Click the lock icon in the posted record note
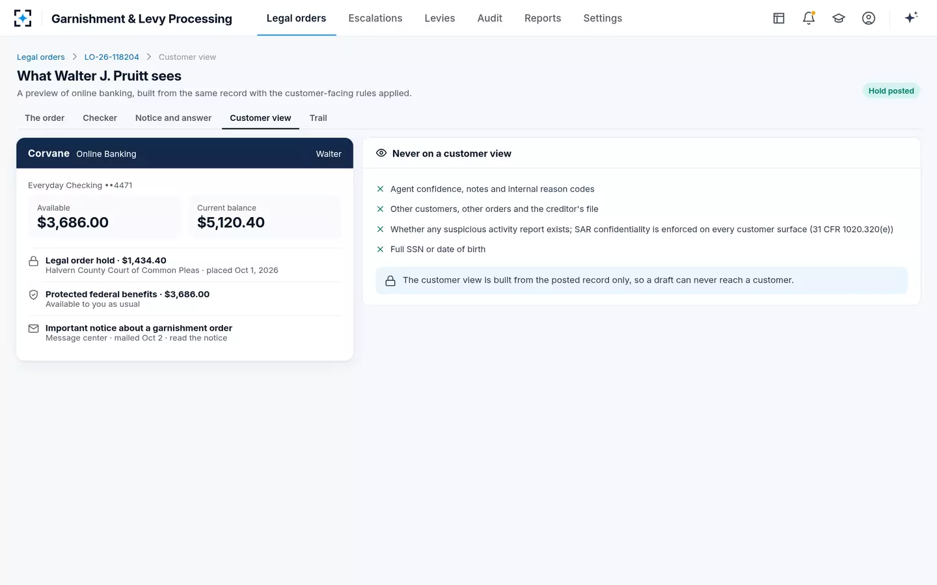This screenshot has height=585, width=937. point(390,281)
